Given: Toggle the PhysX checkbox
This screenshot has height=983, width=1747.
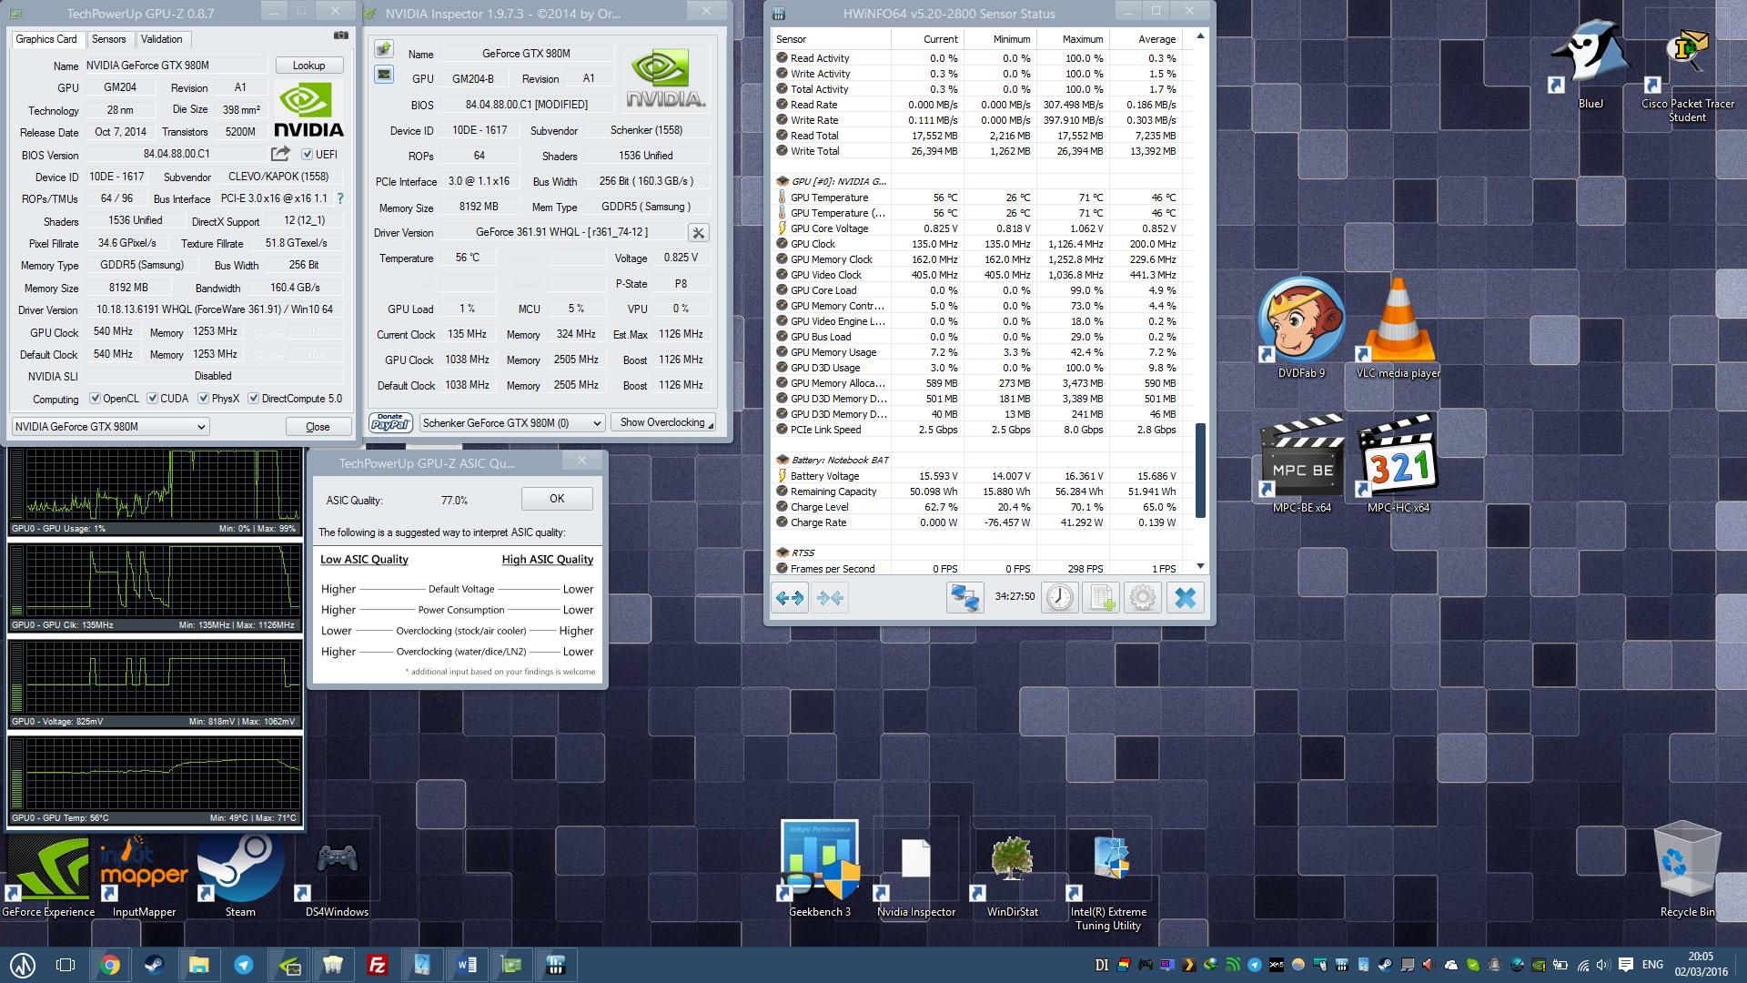Looking at the screenshot, I should [204, 399].
